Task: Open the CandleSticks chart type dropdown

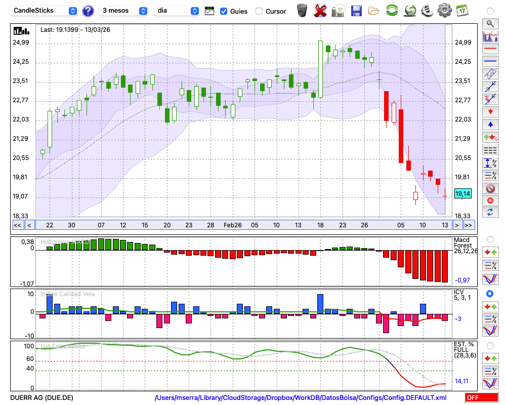Action: (x=44, y=11)
